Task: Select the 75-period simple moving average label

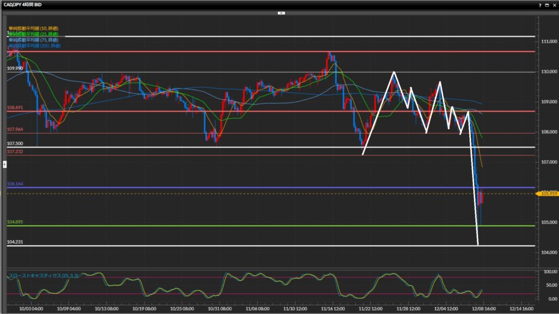Action: [33, 40]
